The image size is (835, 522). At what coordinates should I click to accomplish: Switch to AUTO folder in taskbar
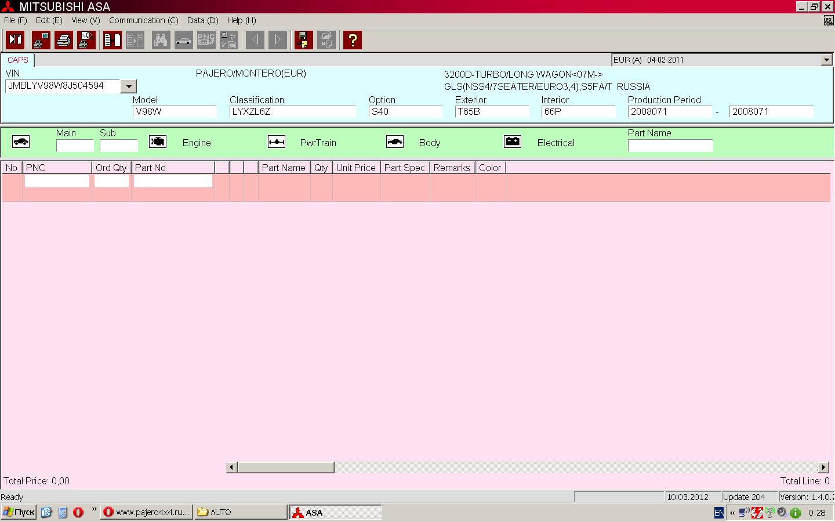pos(240,512)
